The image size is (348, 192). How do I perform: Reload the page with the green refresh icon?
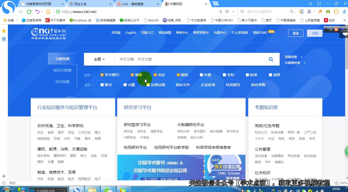click(29, 12)
